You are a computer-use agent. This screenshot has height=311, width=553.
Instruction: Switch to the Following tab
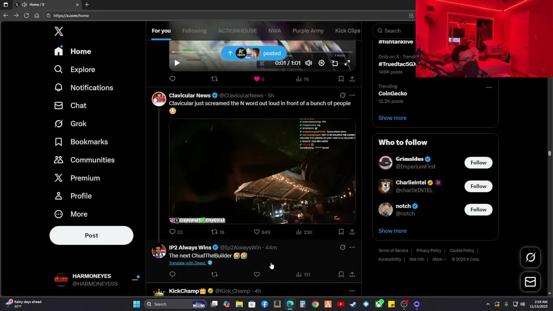(x=194, y=31)
